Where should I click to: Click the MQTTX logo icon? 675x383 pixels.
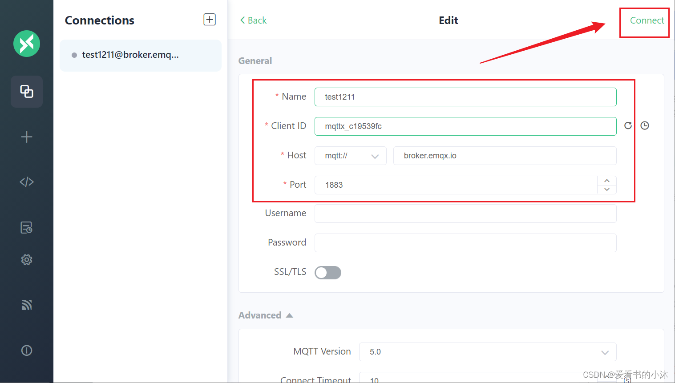(27, 44)
